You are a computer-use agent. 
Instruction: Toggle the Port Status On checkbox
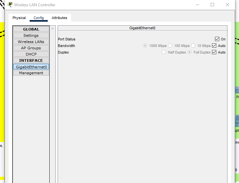217,39
